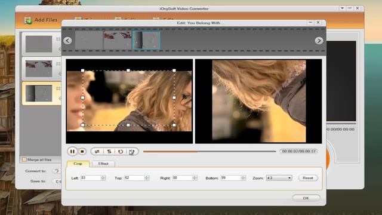
Task: Click the Reset button
Action: 308,178
